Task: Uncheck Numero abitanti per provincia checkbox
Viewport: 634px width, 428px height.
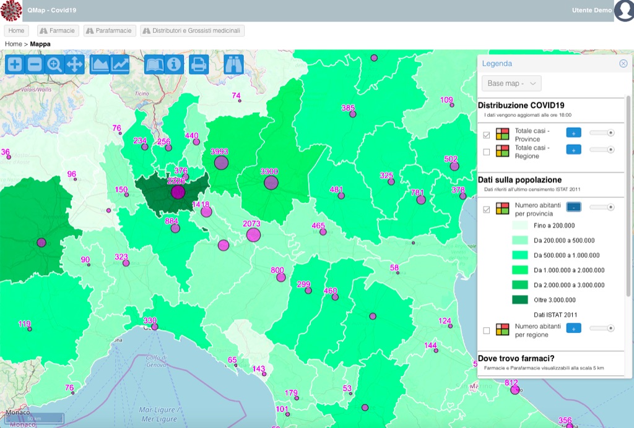Action: [487, 209]
